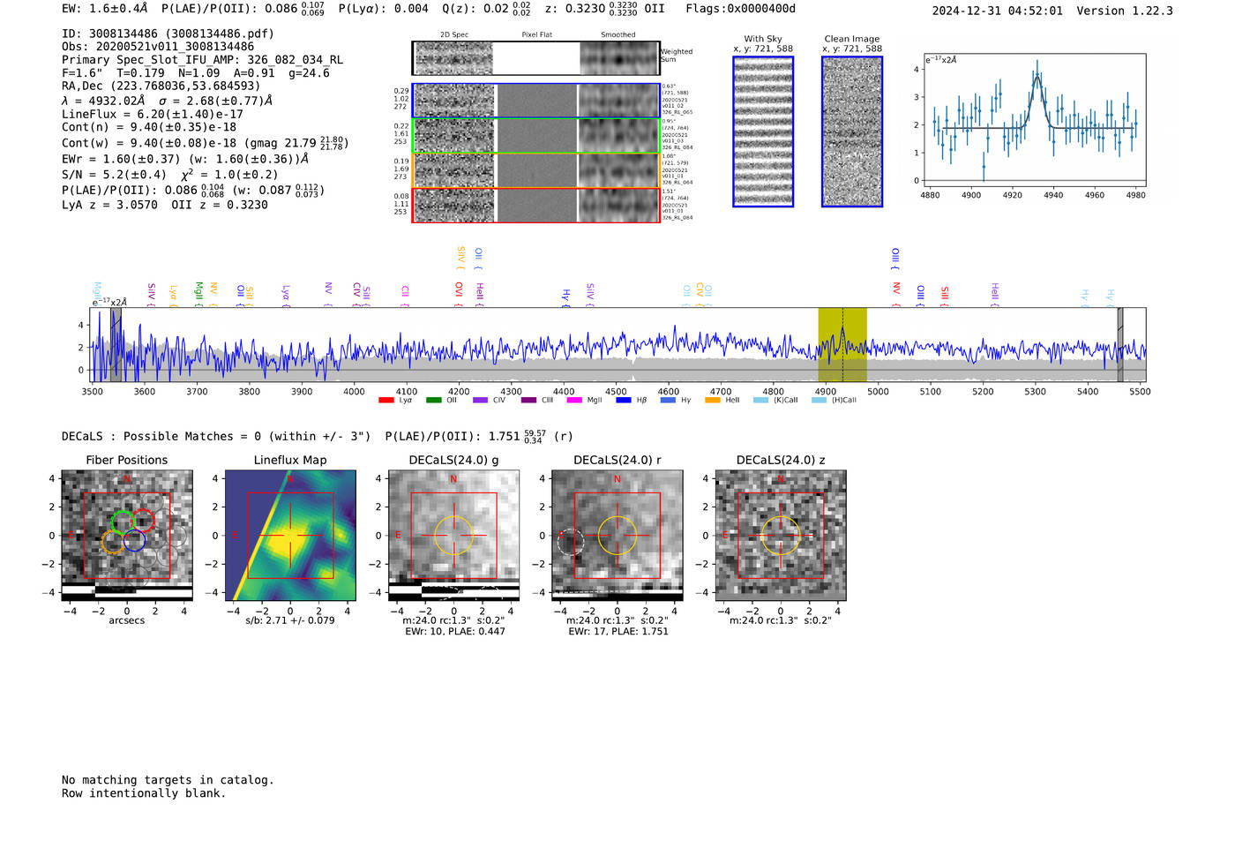This screenshot has height=841, width=1235.
Task: Click the 'No matching targets in catalog.' text
Action: (x=168, y=780)
